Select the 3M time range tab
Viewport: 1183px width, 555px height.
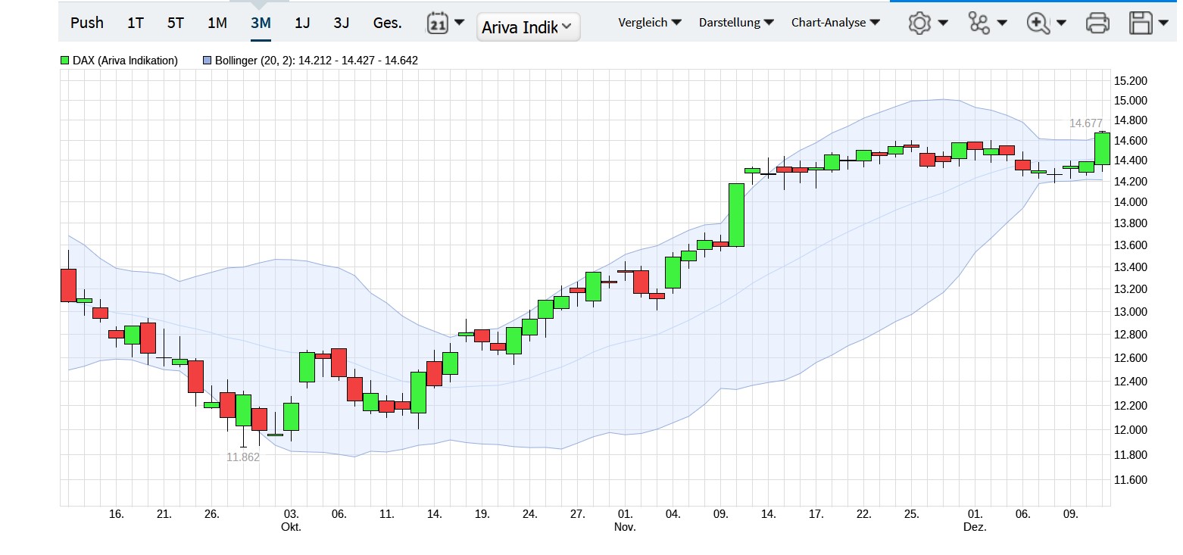tap(261, 23)
